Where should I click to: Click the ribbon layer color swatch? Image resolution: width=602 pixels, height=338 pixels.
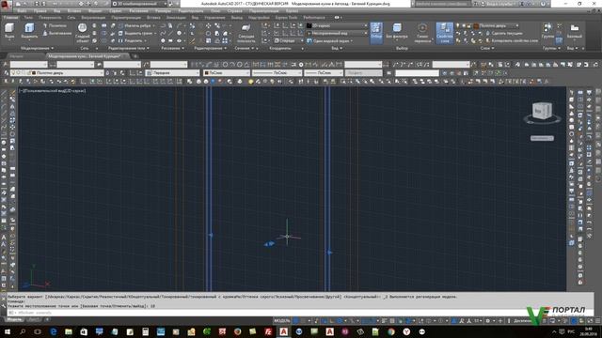click(x=476, y=25)
